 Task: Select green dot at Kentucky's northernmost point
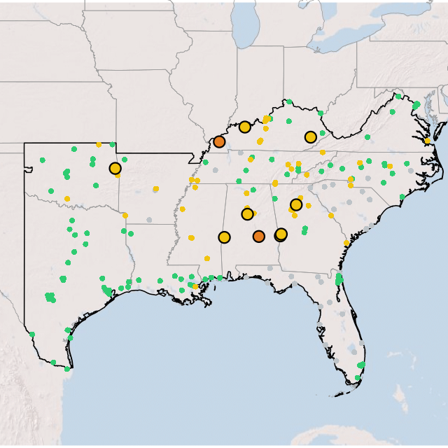click(x=289, y=101)
